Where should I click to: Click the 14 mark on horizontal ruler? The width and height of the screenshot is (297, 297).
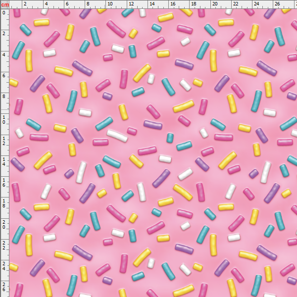point(152,3)
